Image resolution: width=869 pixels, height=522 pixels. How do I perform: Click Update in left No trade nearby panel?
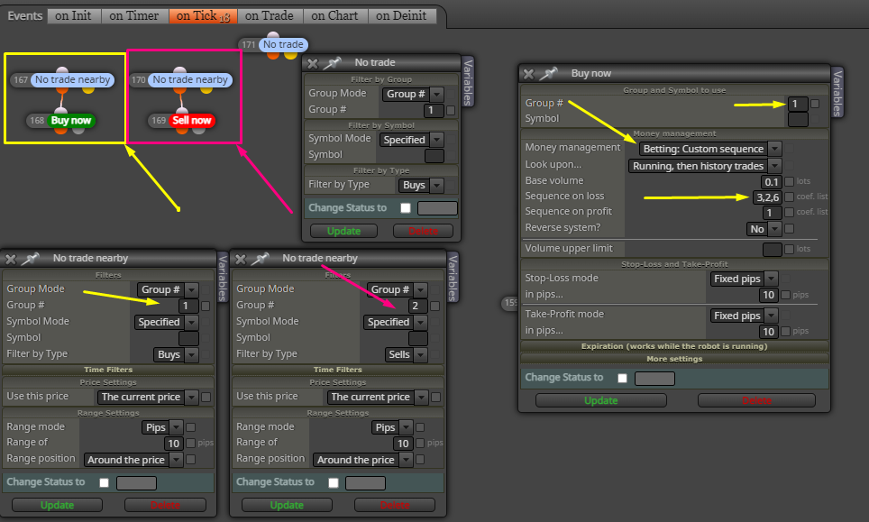click(57, 506)
